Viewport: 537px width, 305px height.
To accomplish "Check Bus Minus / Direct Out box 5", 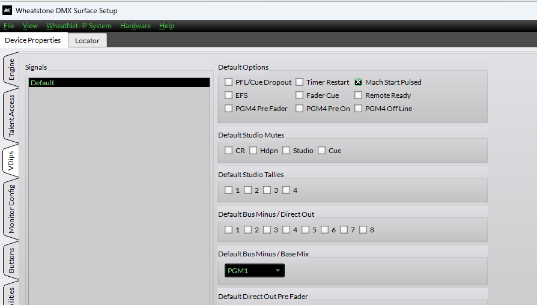I will pos(305,230).
